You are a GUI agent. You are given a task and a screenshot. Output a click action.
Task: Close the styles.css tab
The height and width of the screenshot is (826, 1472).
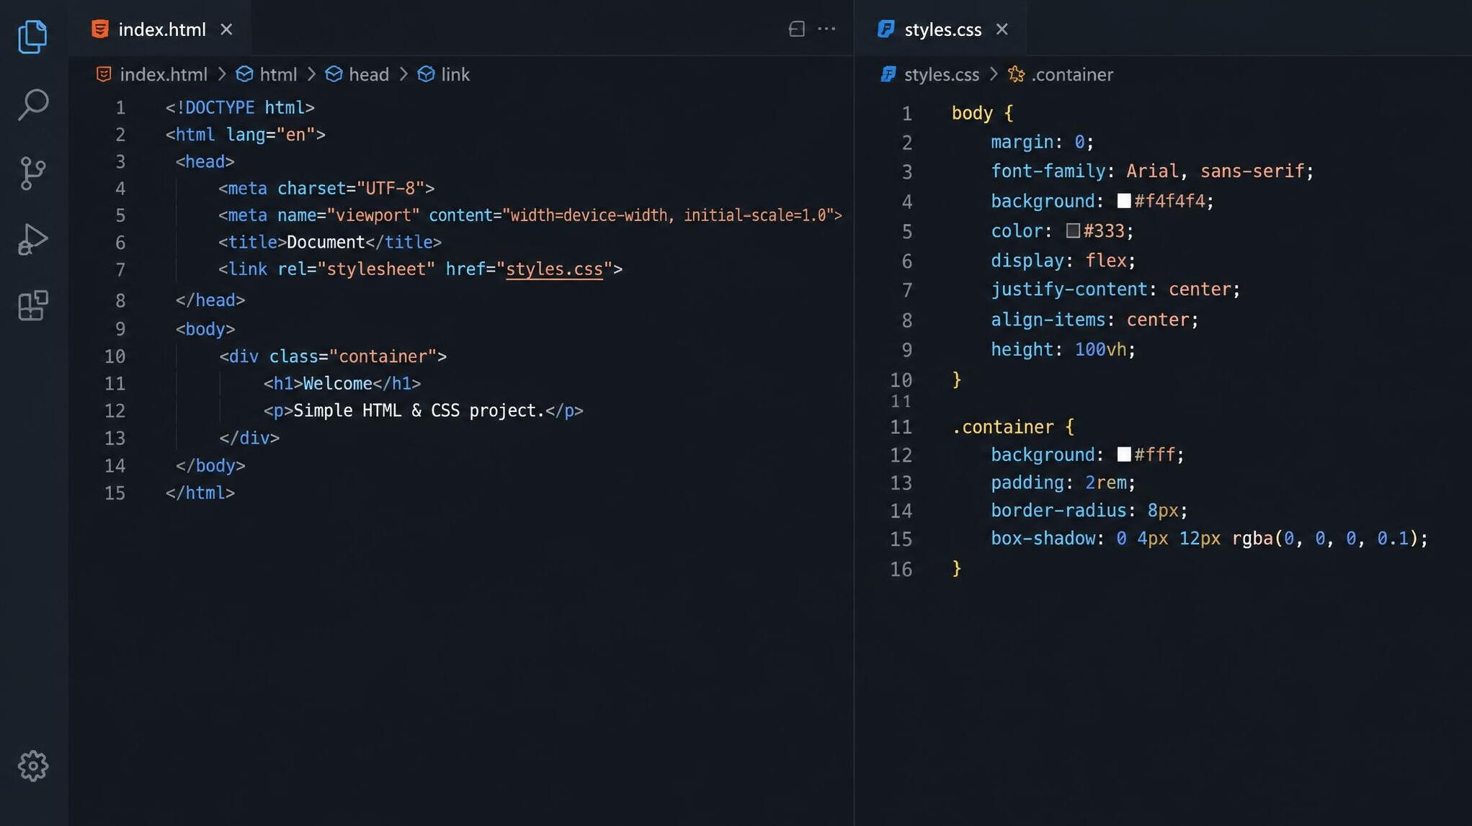coord(1002,29)
